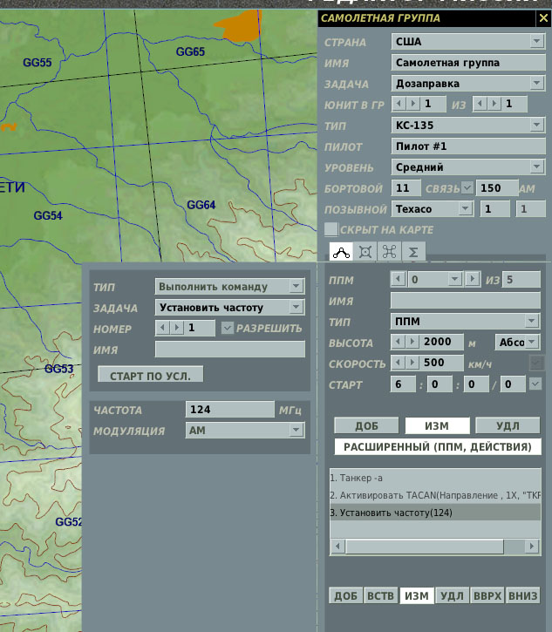Screen dimensions: 552x632
Task: Click the action Имя empty field
Action: pos(230,349)
